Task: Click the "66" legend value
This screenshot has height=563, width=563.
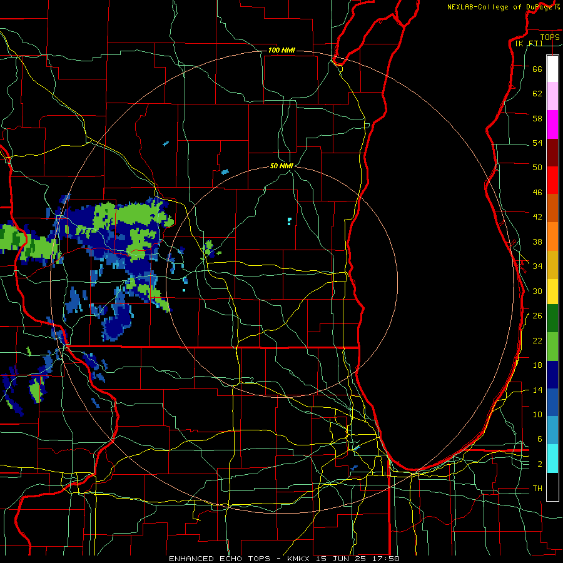Action: pos(537,69)
